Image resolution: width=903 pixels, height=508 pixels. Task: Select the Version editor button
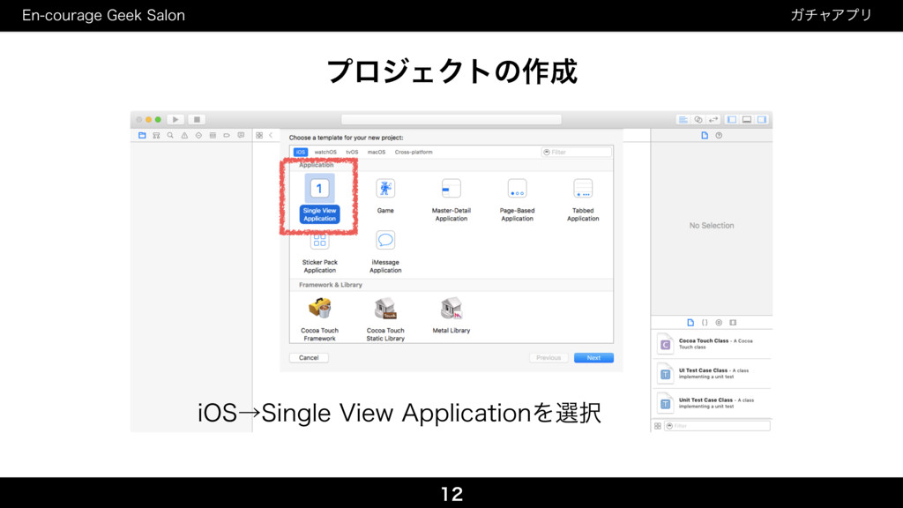click(713, 119)
